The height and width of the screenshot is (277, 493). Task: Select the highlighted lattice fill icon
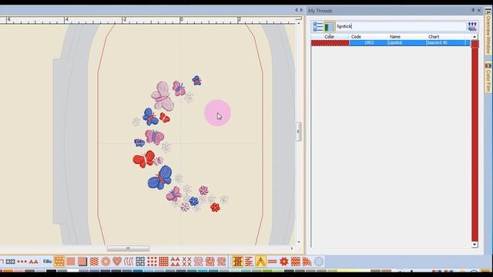[59, 262]
